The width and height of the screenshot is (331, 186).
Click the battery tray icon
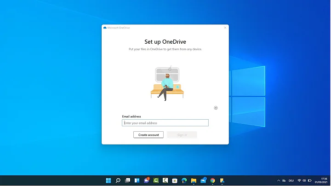pos(310,180)
